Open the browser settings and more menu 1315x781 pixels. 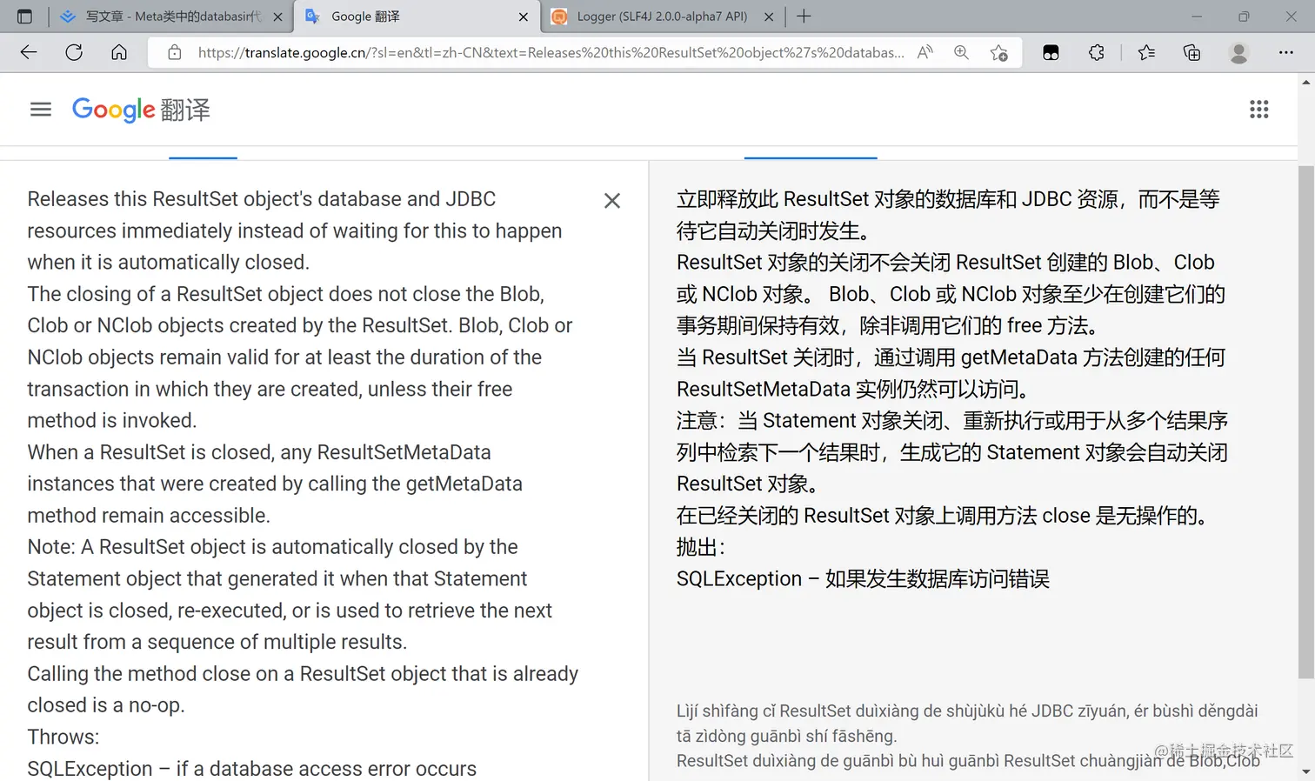[x=1286, y=52]
